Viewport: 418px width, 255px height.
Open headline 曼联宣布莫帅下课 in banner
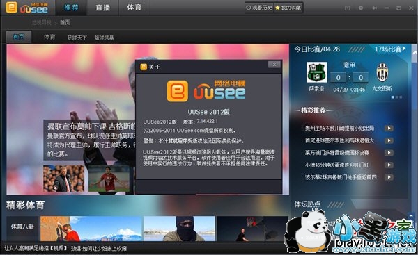[91, 126]
